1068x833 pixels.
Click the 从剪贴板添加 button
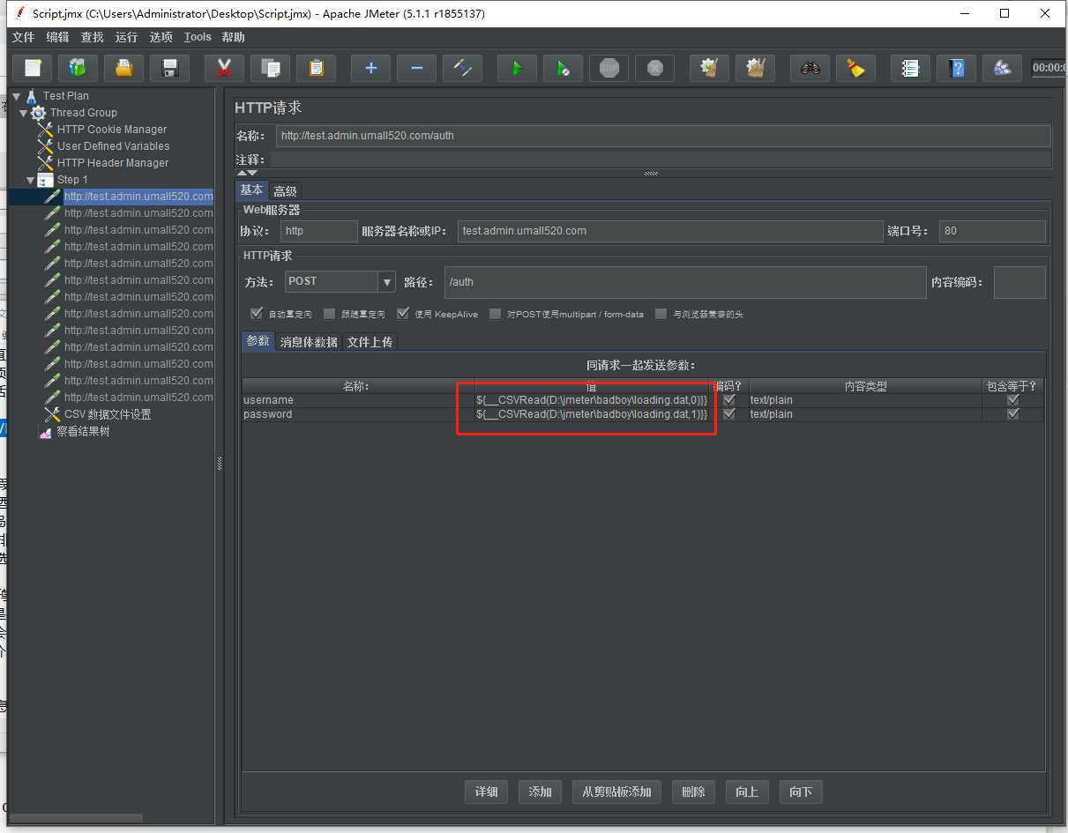[616, 792]
